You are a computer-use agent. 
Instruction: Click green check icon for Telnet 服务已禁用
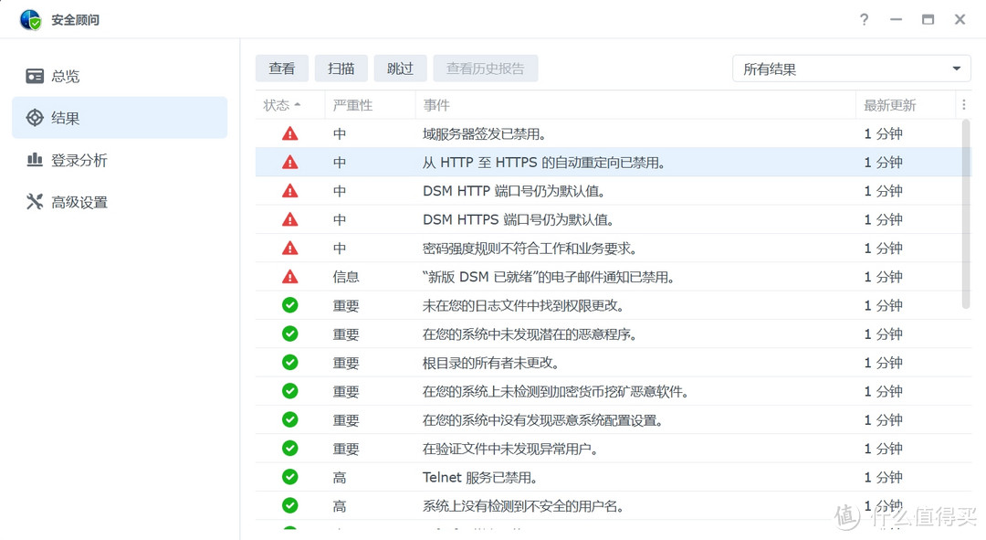point(290,477)
